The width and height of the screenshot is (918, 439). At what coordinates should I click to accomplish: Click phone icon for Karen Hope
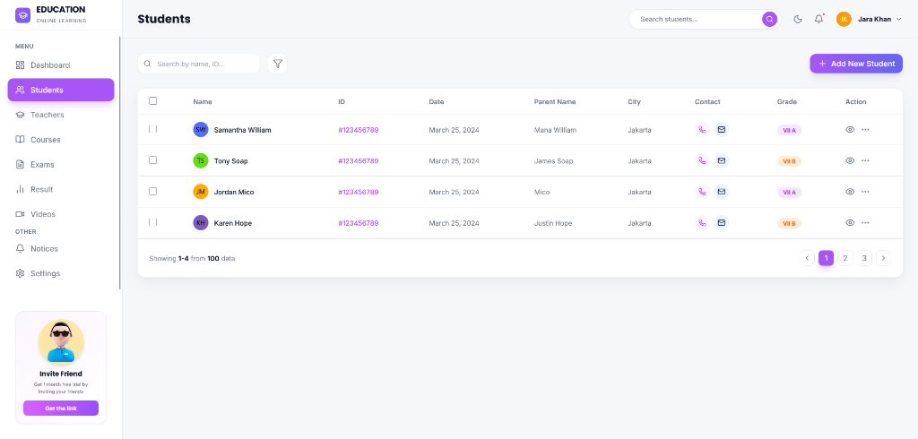pos(702,223)
